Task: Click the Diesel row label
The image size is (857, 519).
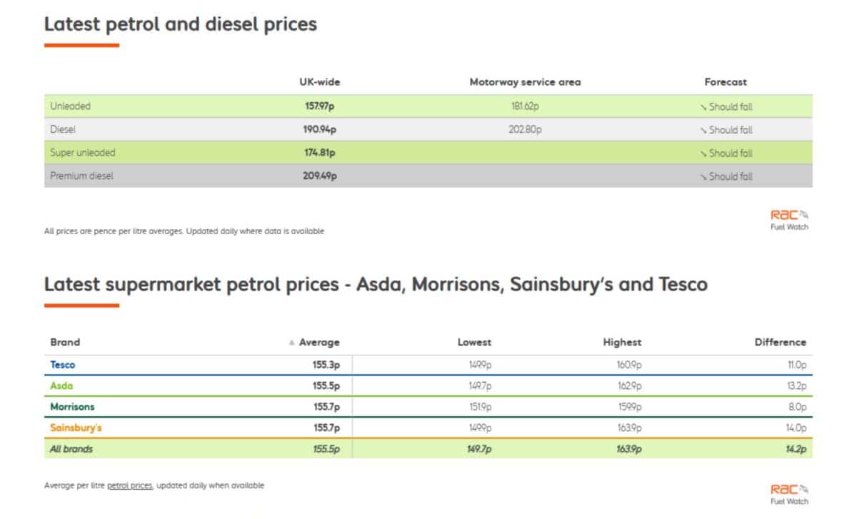Action: [62, 130]
